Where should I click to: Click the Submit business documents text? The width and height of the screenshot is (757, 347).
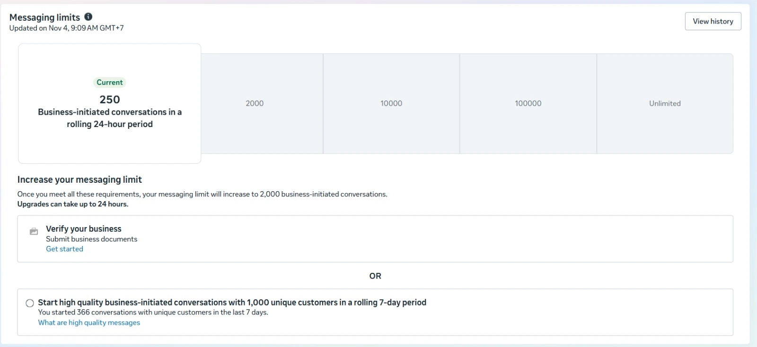[91, 239]
